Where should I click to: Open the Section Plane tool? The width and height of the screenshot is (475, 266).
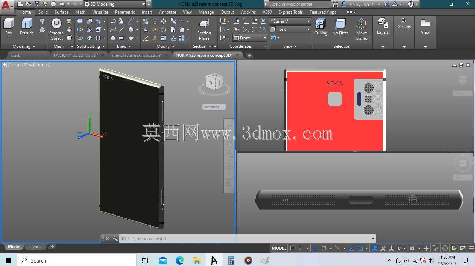click(x=204, y=29)
